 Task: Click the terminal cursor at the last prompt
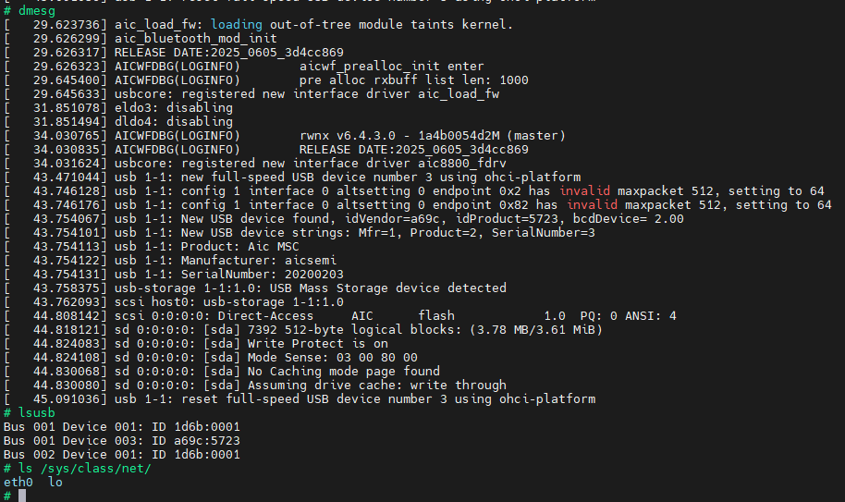22,496
